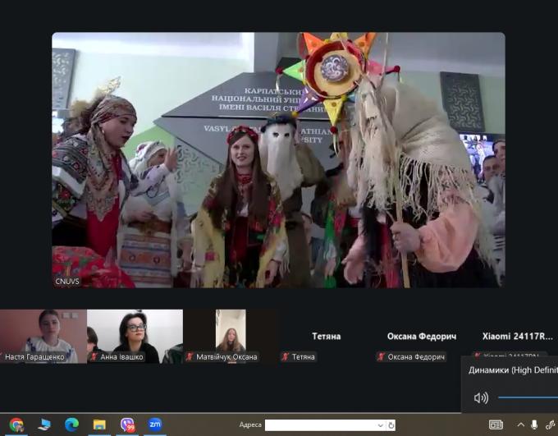Click muted mic icon beside Матвійчук Оксана
558x436 pixels.
tap(190, 357)
